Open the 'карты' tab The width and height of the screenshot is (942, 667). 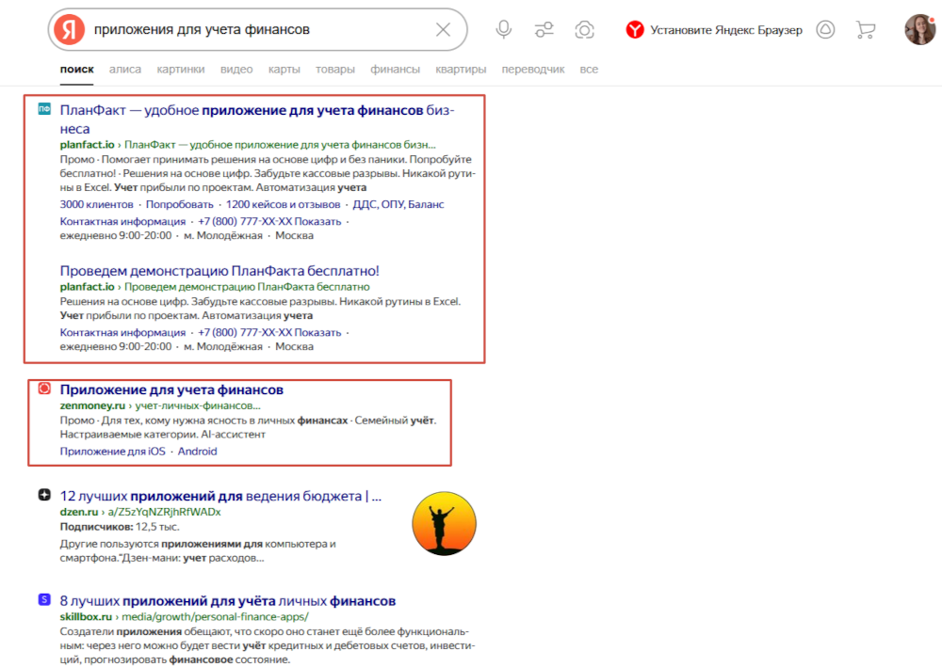coord(284,69)
